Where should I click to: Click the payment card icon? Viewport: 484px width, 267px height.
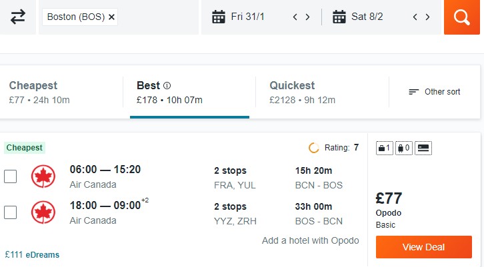423,148
